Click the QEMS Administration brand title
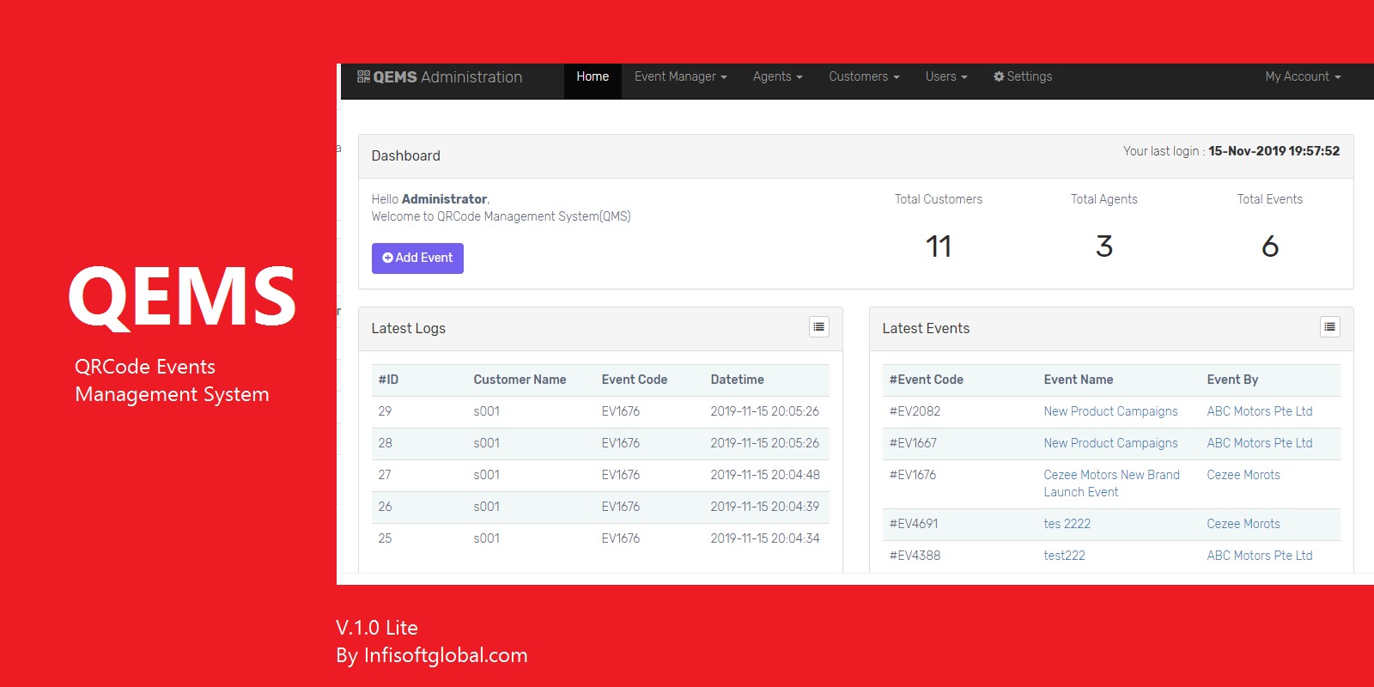The image size is (1374, 687). (447, 77)
